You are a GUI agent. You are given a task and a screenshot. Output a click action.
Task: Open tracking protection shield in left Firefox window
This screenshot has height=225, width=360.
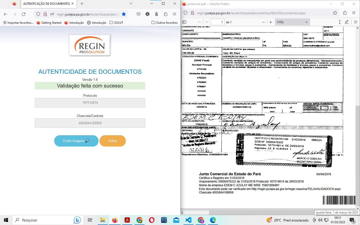point(38,14)
